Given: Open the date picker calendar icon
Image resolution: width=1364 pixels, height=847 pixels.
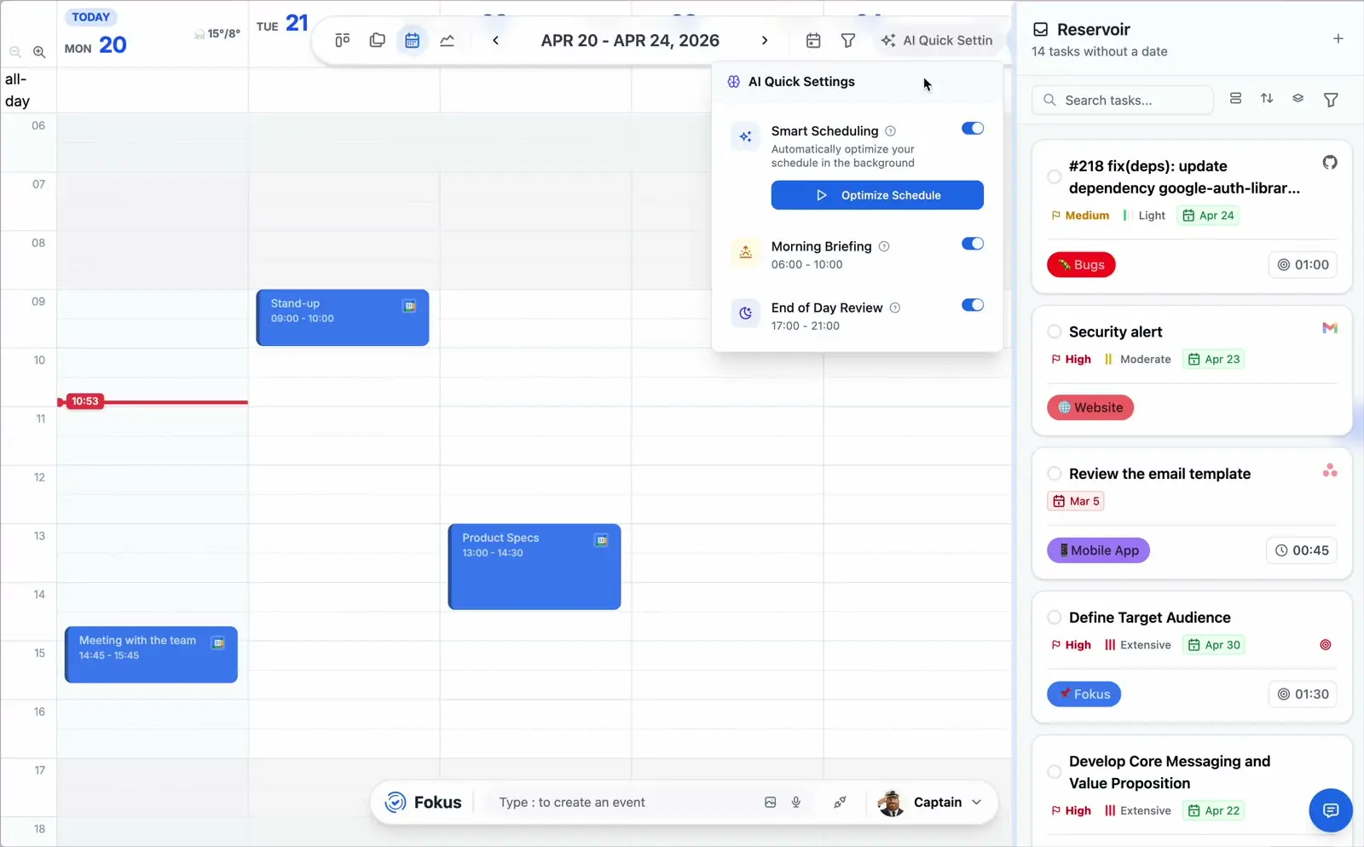Looking at the screenshot, I should coord(813,40).
